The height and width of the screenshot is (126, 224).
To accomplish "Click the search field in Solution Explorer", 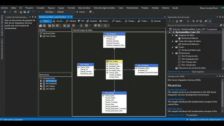I will (x=194, y=25).
